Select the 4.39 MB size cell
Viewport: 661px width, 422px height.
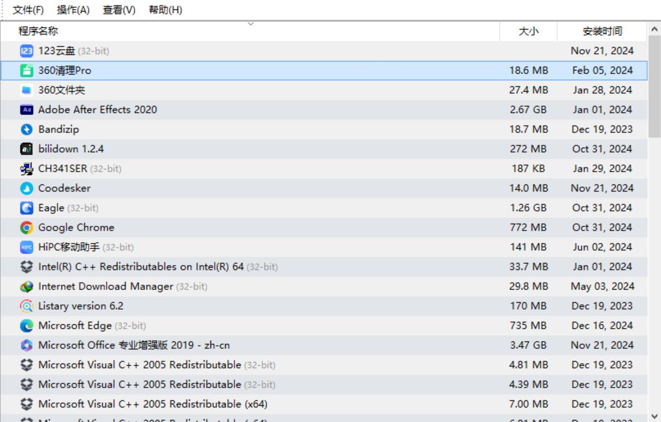tap(528, 384)
